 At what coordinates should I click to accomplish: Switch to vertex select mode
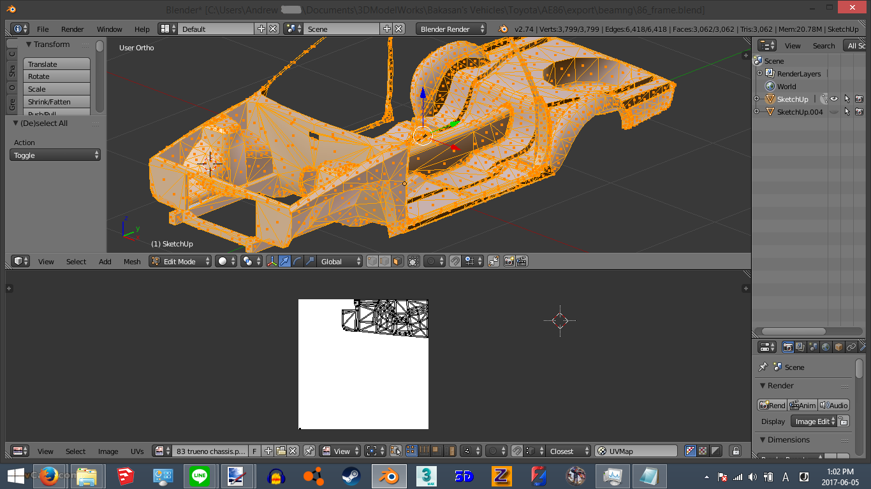372,262
